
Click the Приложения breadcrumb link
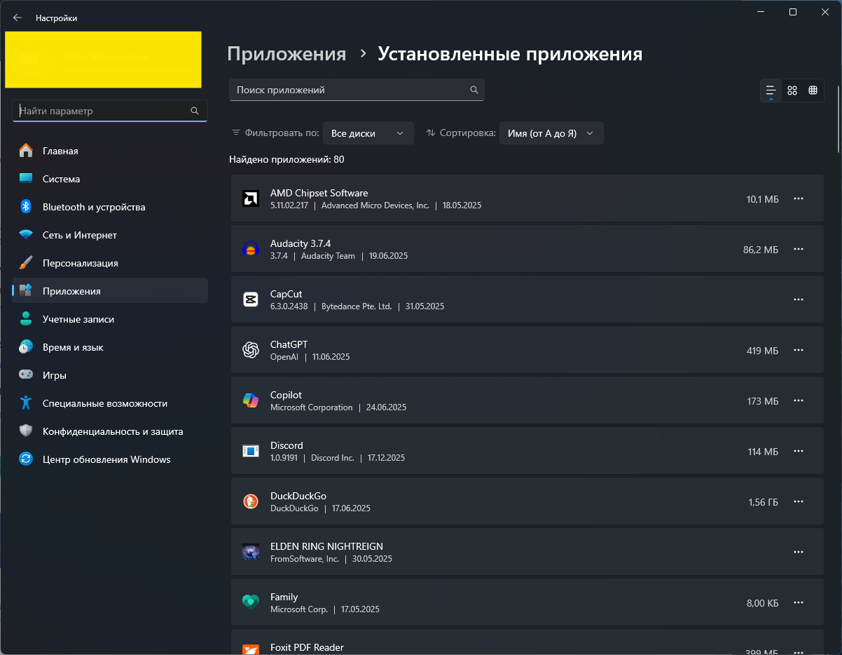pyautogui.click(x=287, y=54)
